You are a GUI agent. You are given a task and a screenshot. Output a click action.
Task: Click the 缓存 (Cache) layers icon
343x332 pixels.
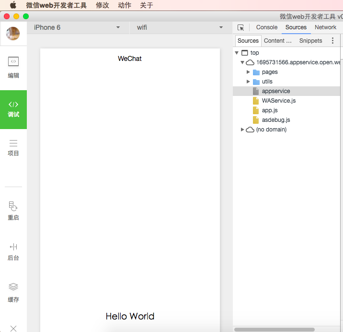pos(13,292)
